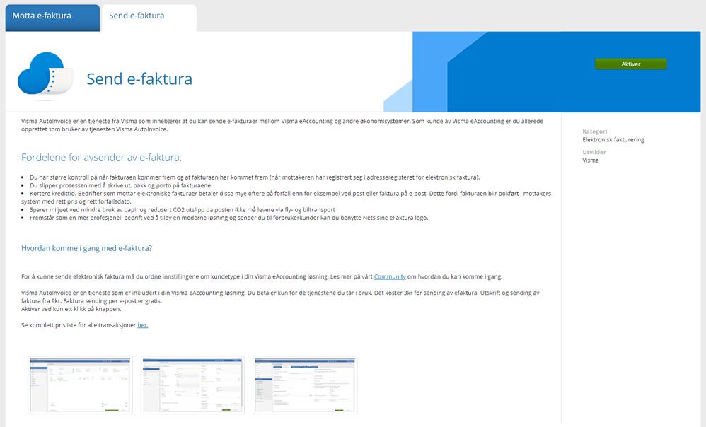706x427 pixels.
Task: Open the third screenshot thumbnail
Action: pyautogui.click(x=306, y=385)
